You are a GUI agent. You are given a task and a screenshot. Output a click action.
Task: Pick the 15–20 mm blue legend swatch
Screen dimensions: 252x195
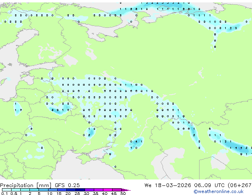(x=62, y=190)
